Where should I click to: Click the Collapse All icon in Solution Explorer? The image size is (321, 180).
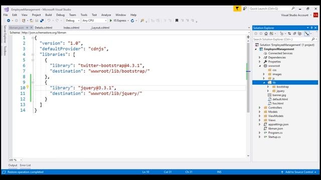(x=294, y=33)
